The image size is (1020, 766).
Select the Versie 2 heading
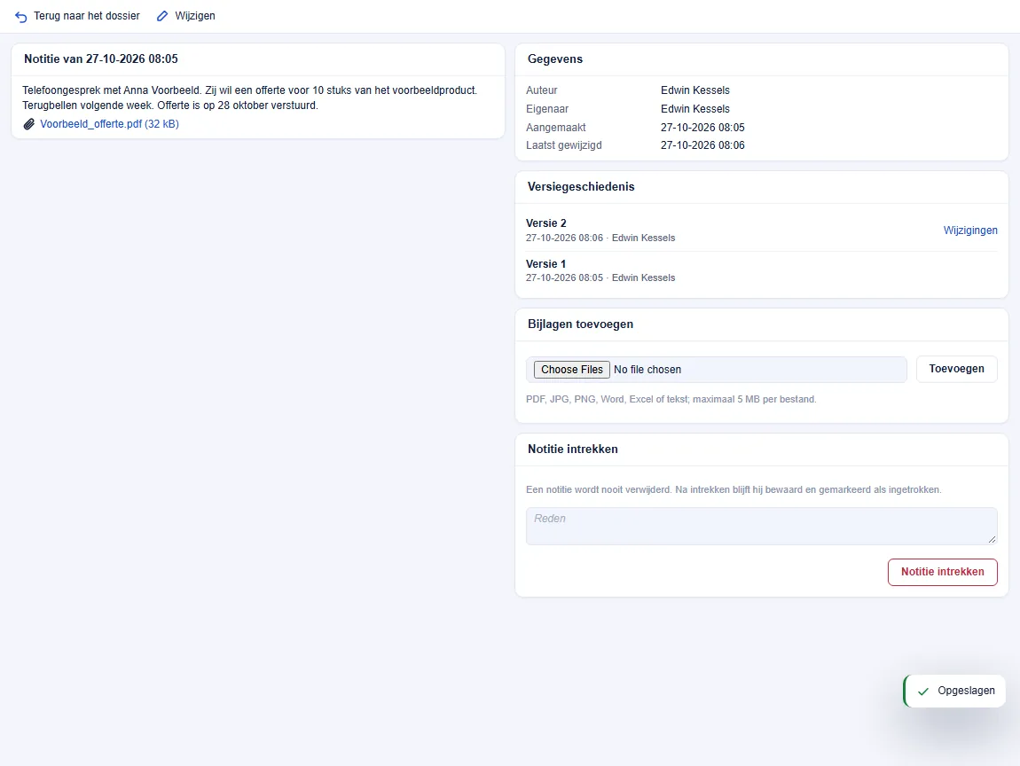pos(546,223)
